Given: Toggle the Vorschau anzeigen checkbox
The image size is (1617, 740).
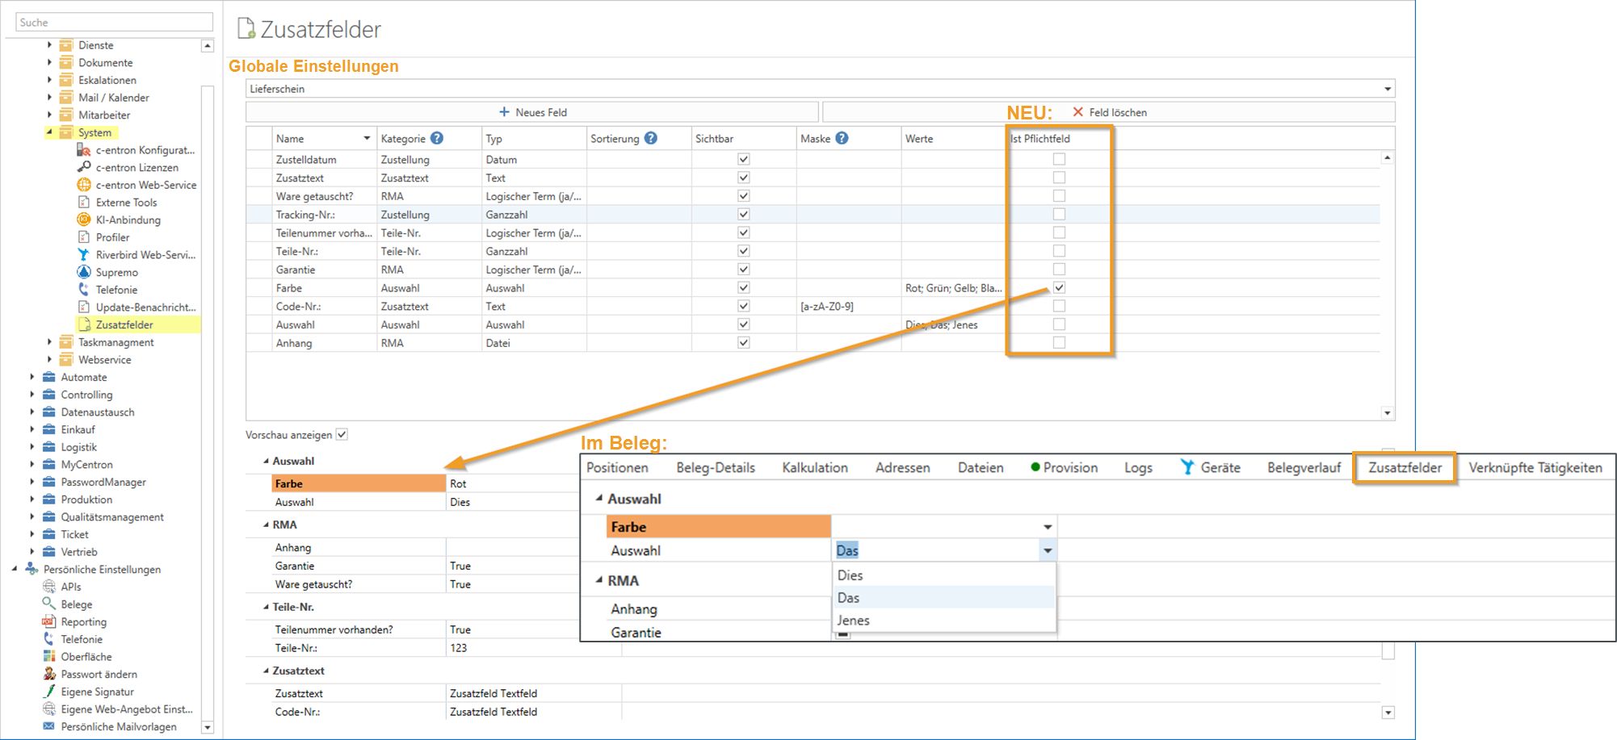Looking at the screenshot, I should point(342,434).
